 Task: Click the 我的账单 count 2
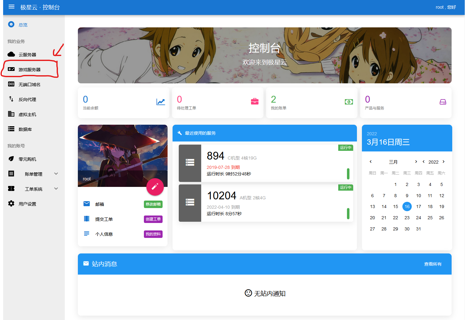273,99
